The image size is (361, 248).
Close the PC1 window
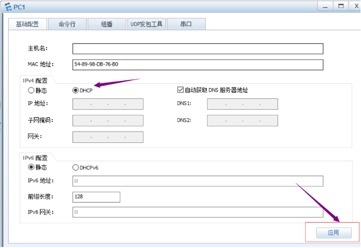(x=356, y=6)
